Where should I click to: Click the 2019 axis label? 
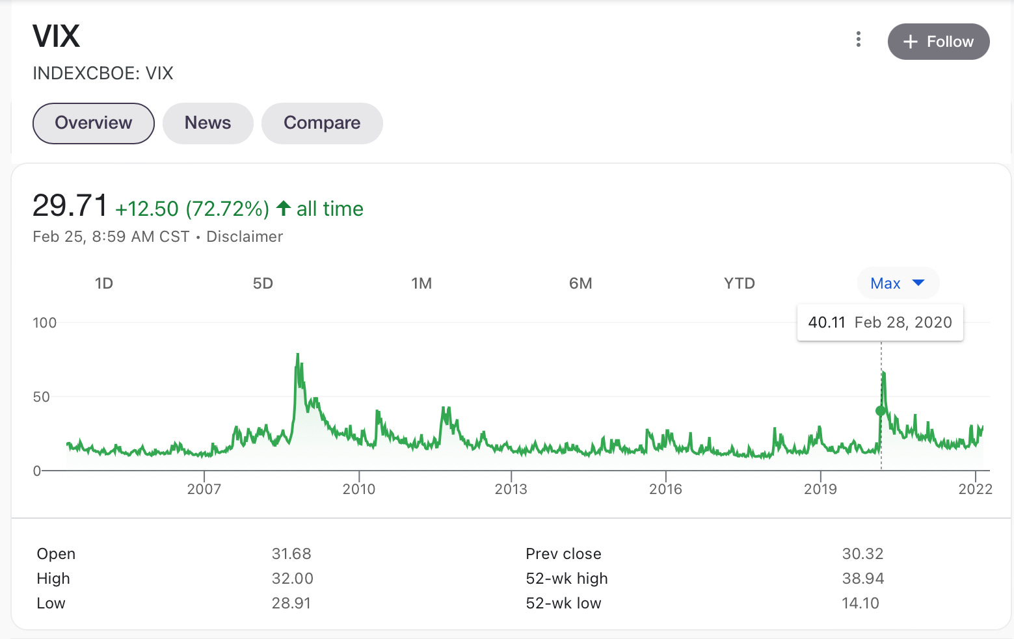[x=820, y=489]
